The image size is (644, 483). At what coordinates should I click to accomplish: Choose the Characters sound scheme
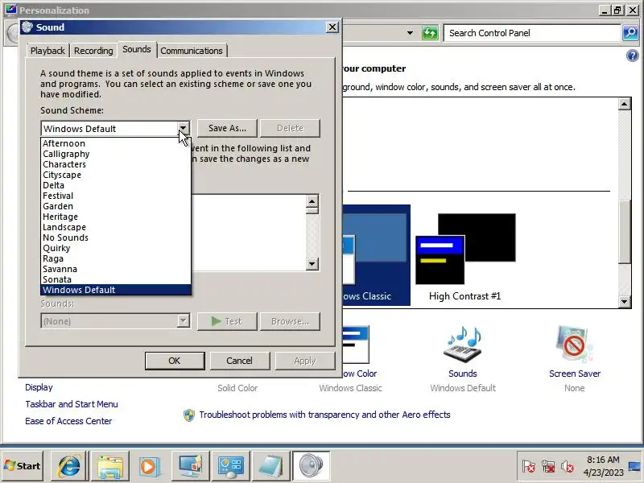click(116, 164)
